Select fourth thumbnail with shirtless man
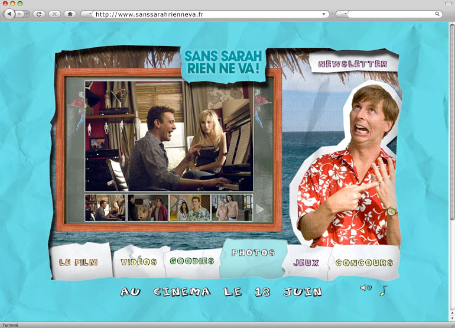Viewport: 455px width, 328px height. [x=232, y=208]
